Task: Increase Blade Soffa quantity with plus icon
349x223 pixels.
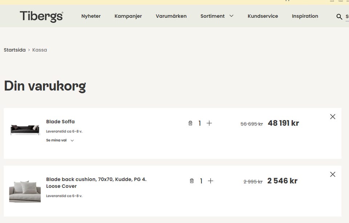Action: 209,123
